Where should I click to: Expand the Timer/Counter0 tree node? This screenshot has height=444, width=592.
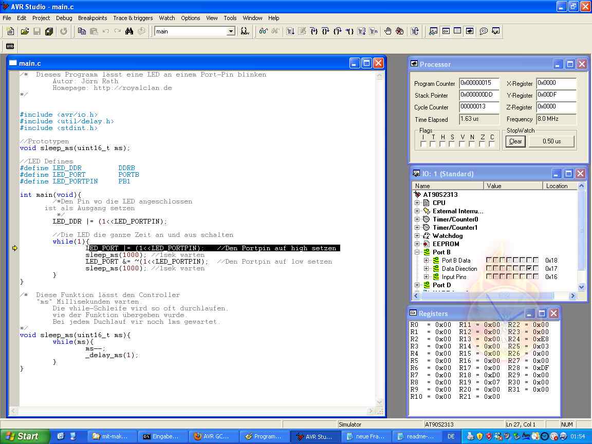tap(417, 219)
